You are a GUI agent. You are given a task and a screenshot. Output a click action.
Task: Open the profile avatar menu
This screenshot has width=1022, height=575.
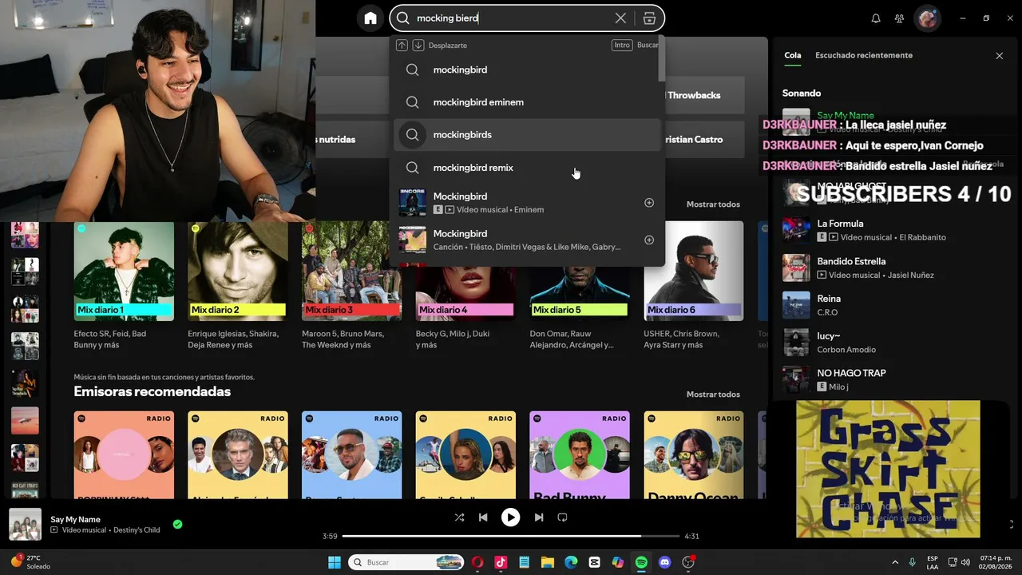click(927, 18)
